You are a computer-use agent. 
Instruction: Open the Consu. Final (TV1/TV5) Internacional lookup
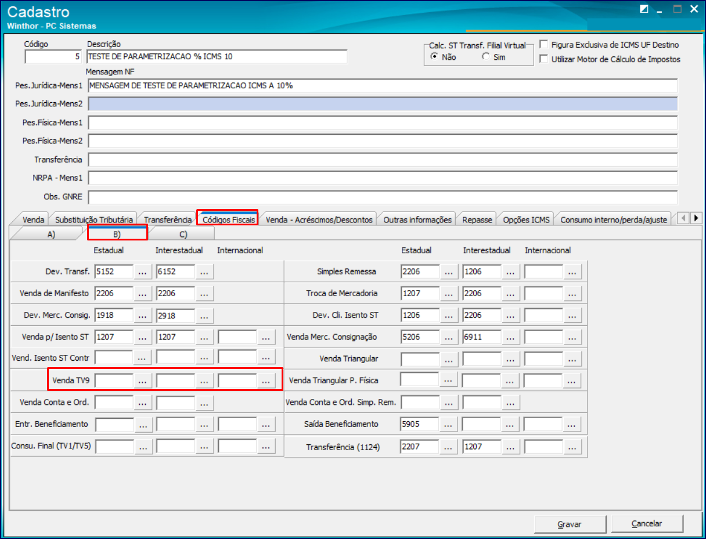[x=265, y=446]
